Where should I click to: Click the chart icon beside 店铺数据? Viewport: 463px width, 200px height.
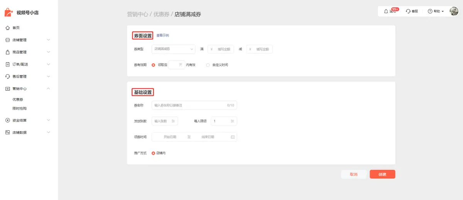click(x=8, y=132)
